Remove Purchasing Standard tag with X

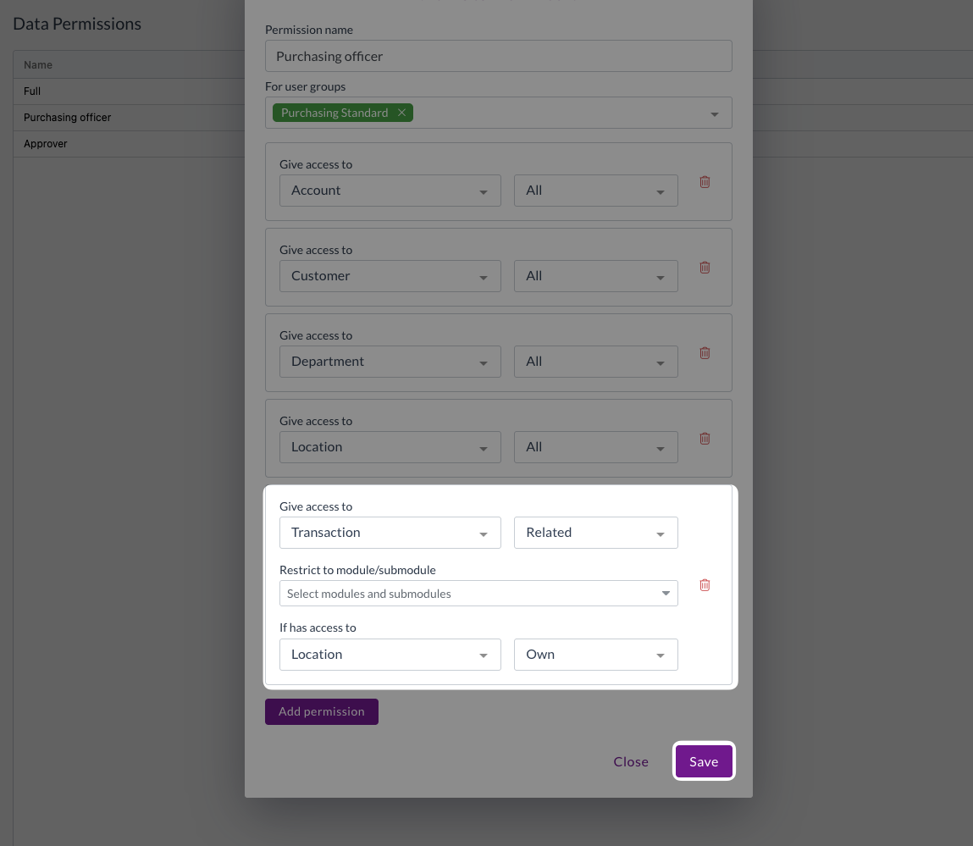(401, 113)
